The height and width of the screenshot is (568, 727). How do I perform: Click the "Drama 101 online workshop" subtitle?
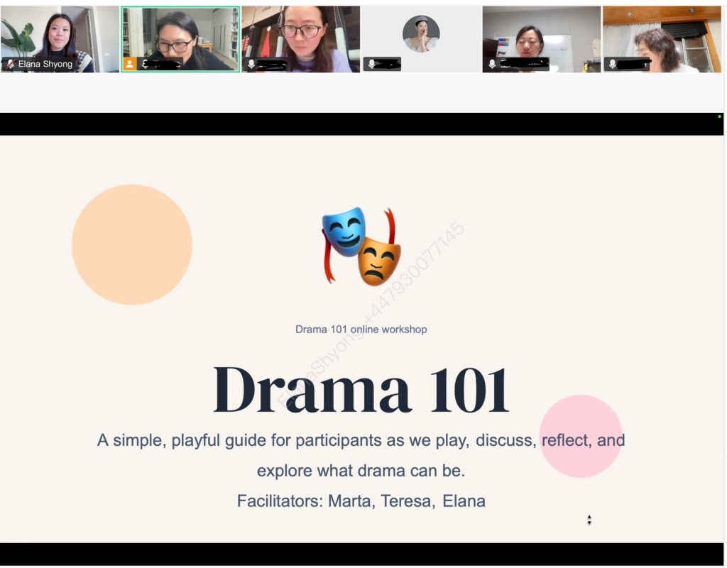[x=361, y=329]
